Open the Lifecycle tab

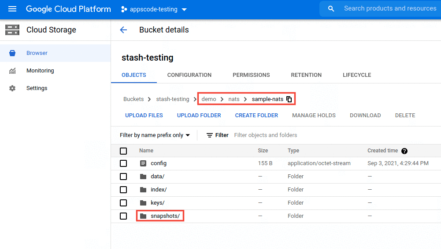click(x=357, y=75)
